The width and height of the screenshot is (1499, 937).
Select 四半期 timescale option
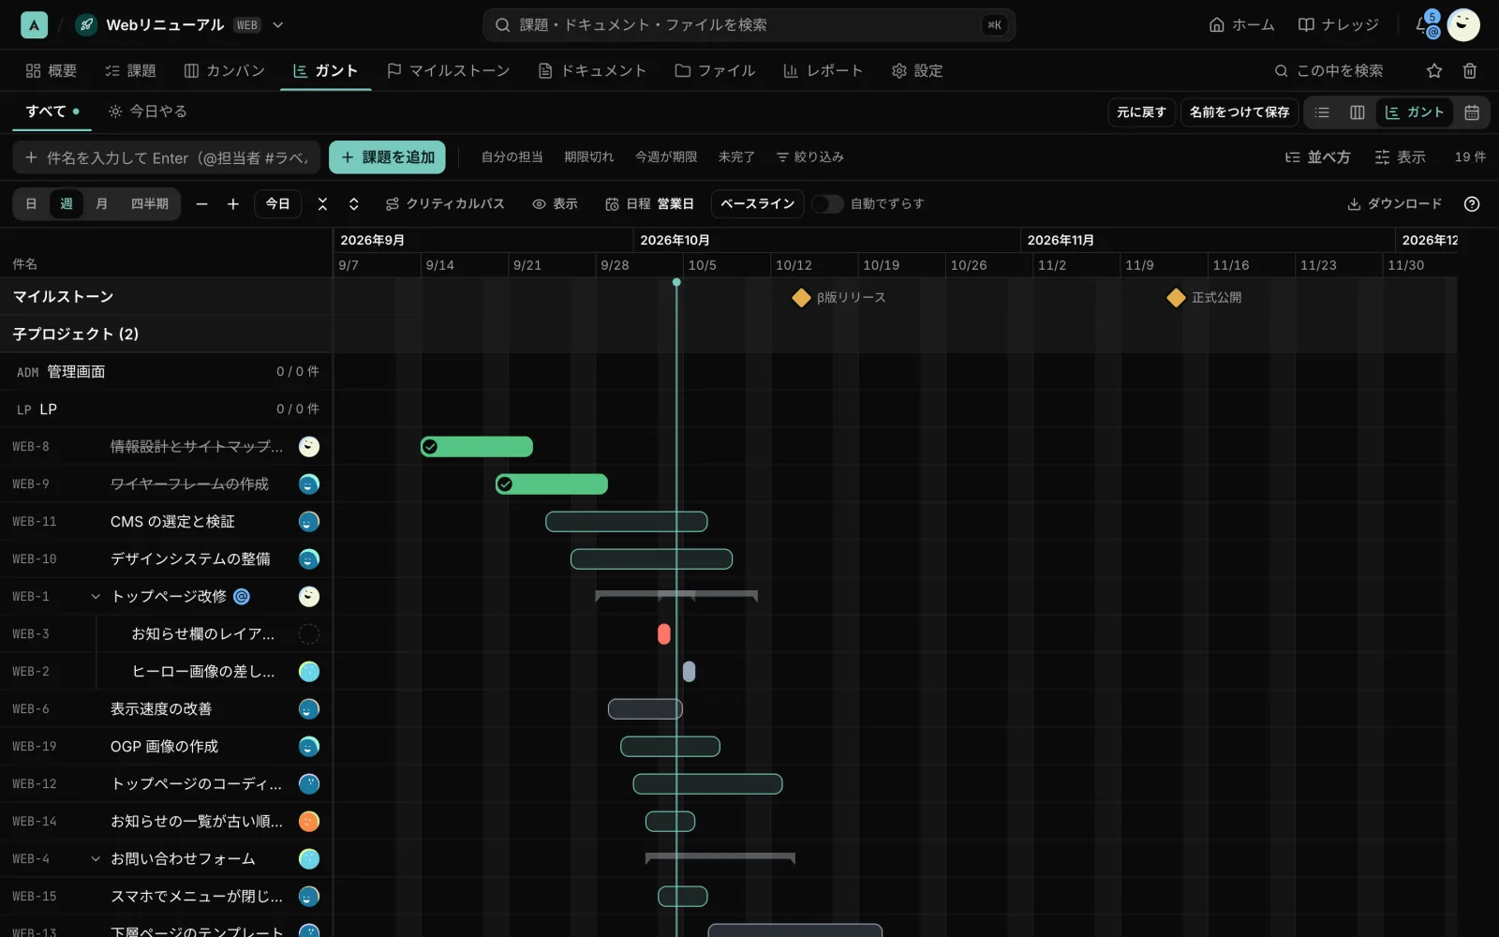(x=150, y=204)
